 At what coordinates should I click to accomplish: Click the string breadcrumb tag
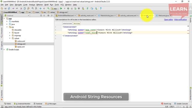pyautogui.click(x=77, y=23)
